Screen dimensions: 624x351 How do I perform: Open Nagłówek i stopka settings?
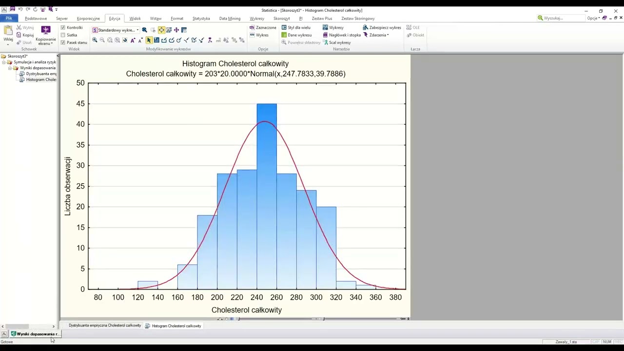coord(342,35)
